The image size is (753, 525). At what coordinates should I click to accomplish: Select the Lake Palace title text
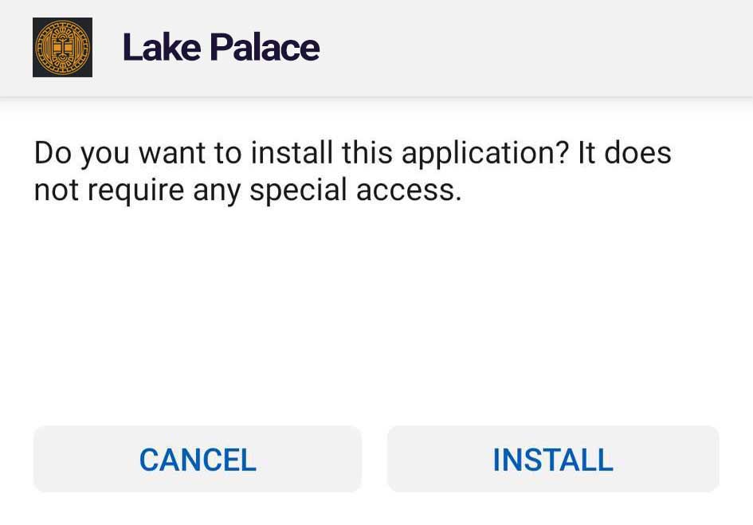coord(221,48)
